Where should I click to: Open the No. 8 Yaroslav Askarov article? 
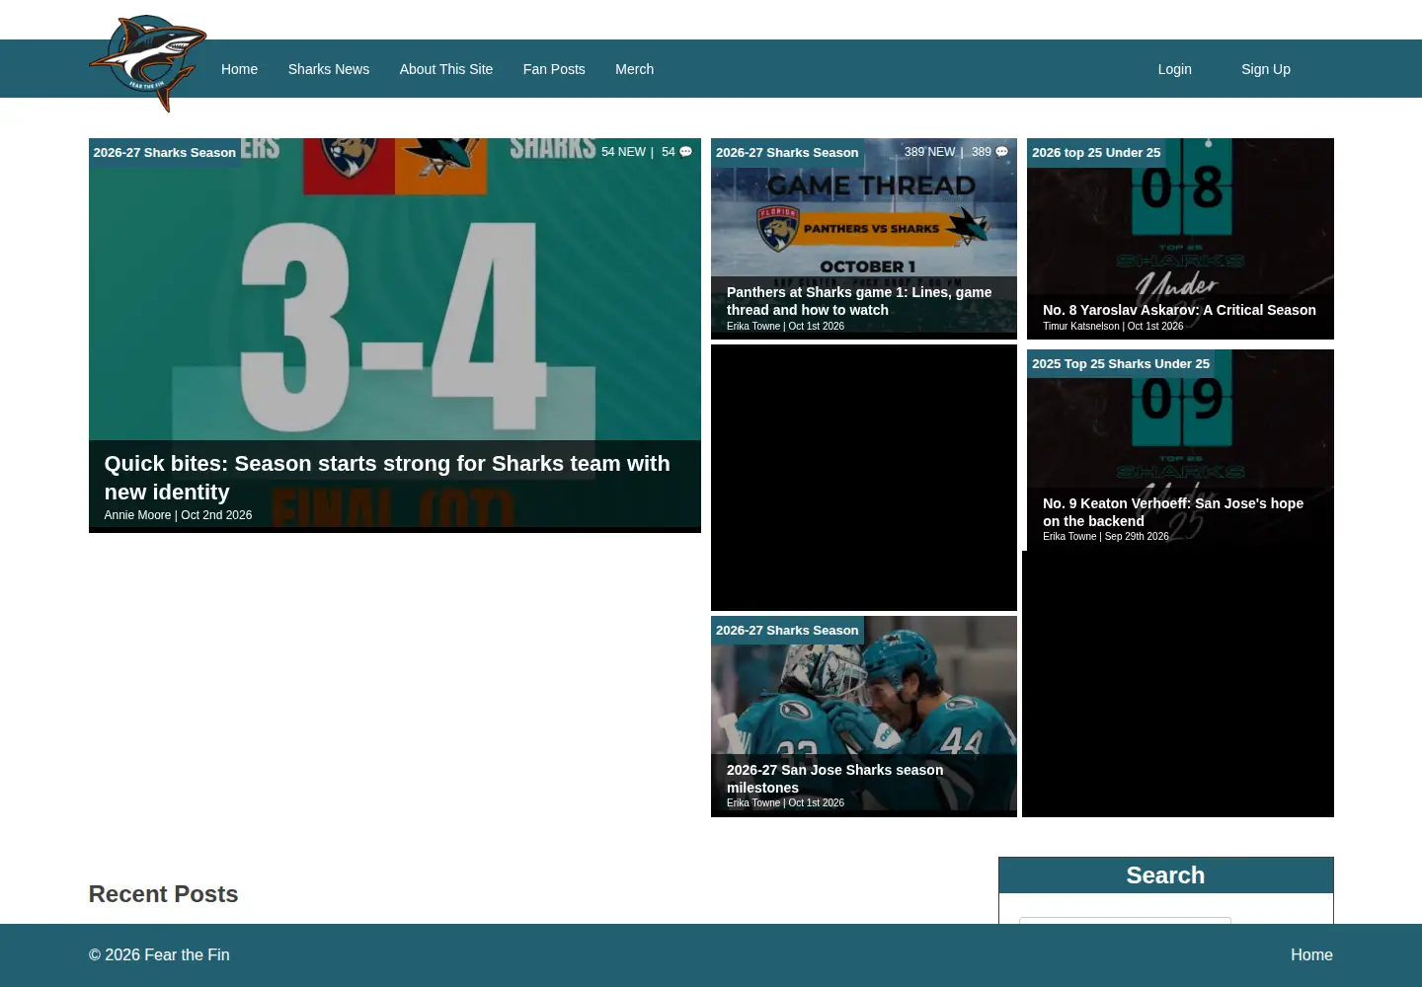pyautogui.click(x=1179, y=310)
